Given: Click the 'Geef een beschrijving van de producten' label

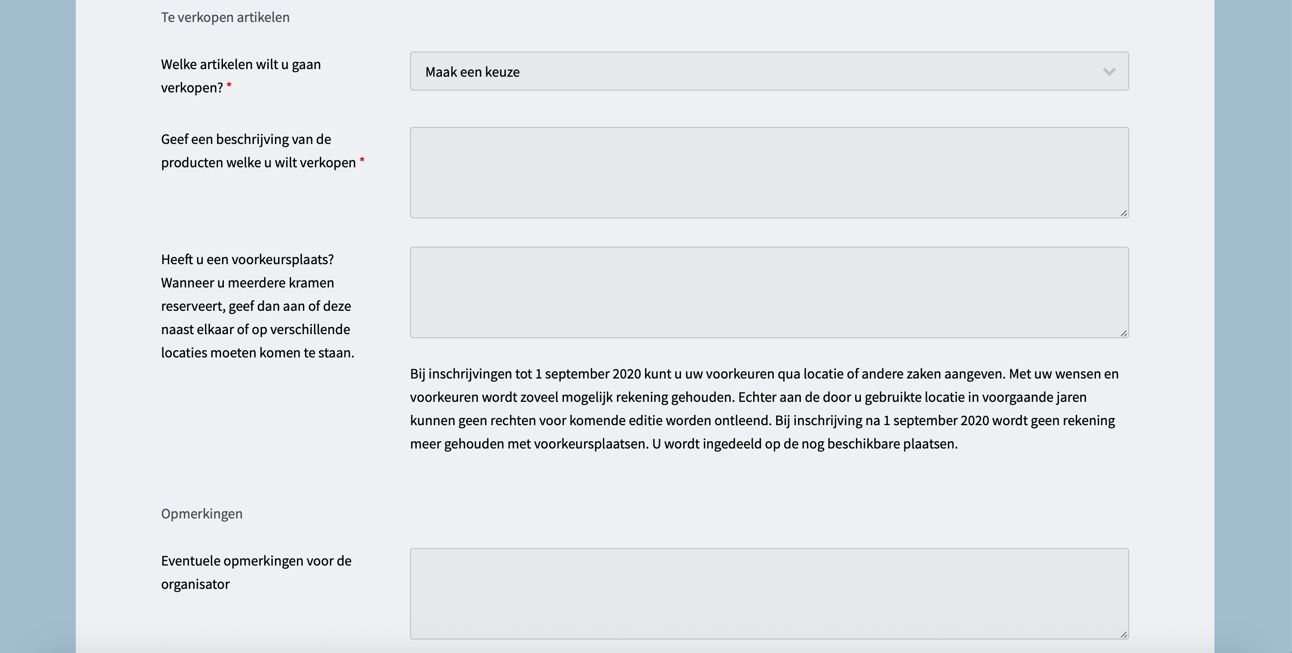Looking at the screenshot, I should [x=258, y=150].
